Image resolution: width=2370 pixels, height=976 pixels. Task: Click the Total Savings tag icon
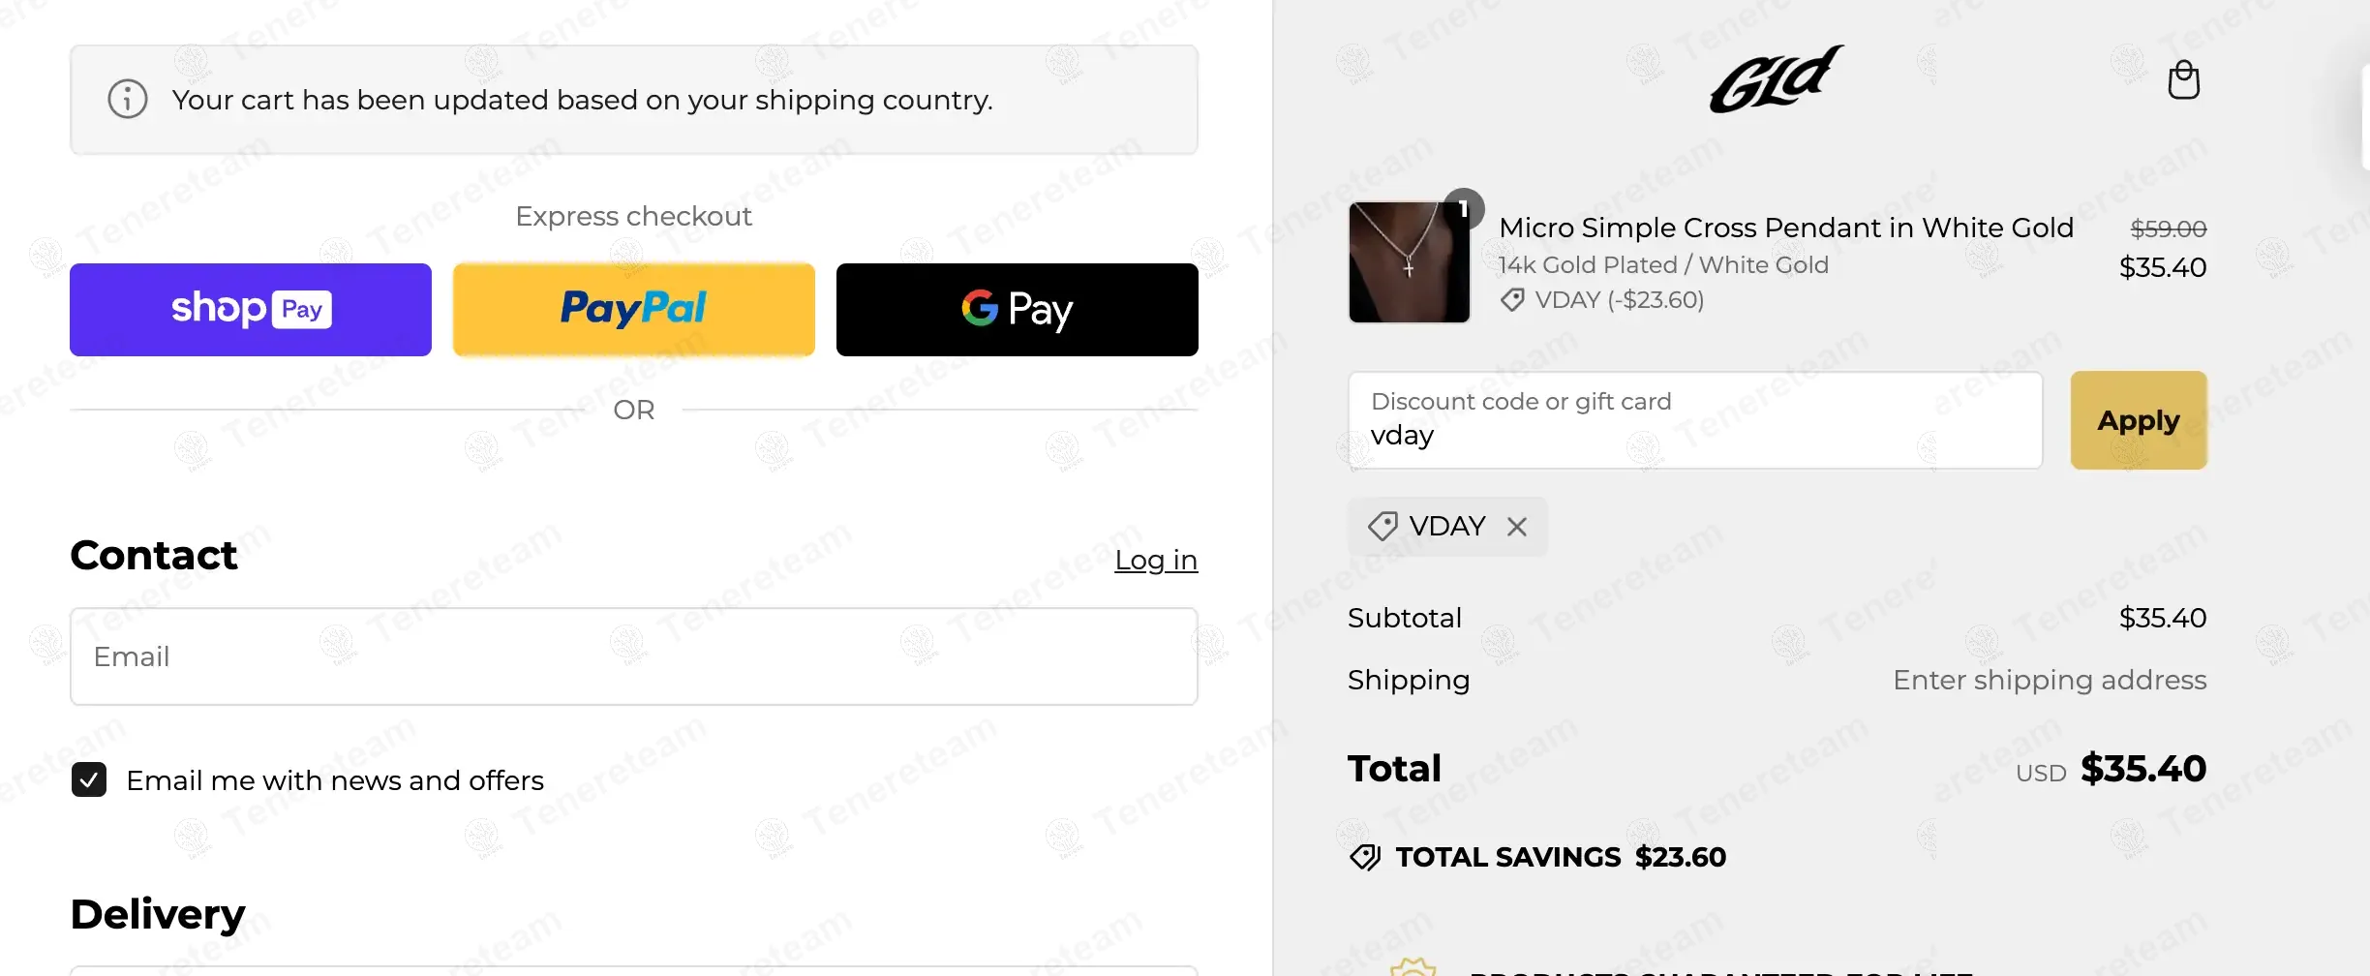1365,858
